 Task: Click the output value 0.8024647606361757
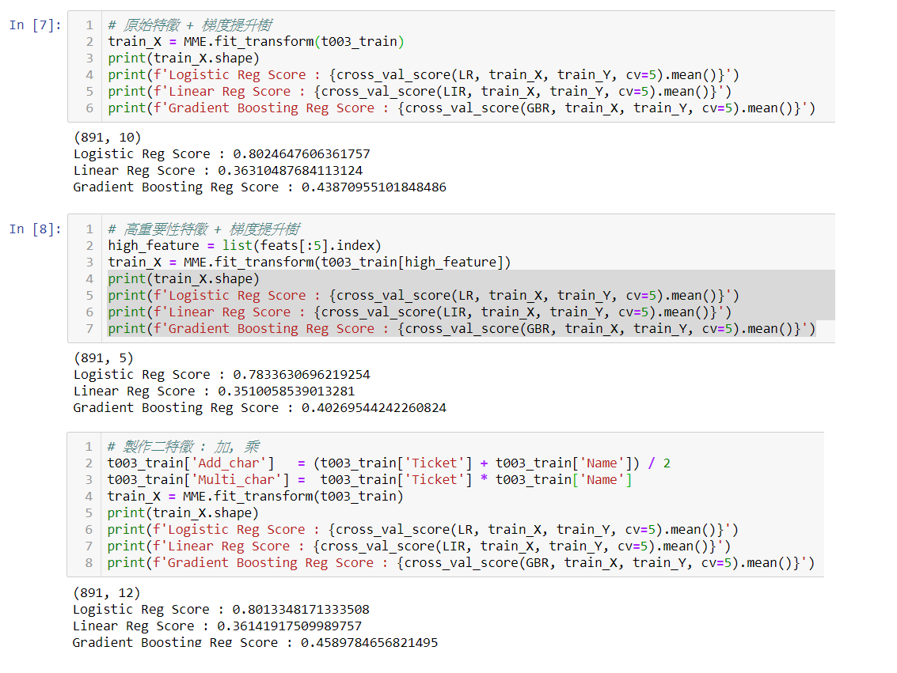click(x=302, y=154)
